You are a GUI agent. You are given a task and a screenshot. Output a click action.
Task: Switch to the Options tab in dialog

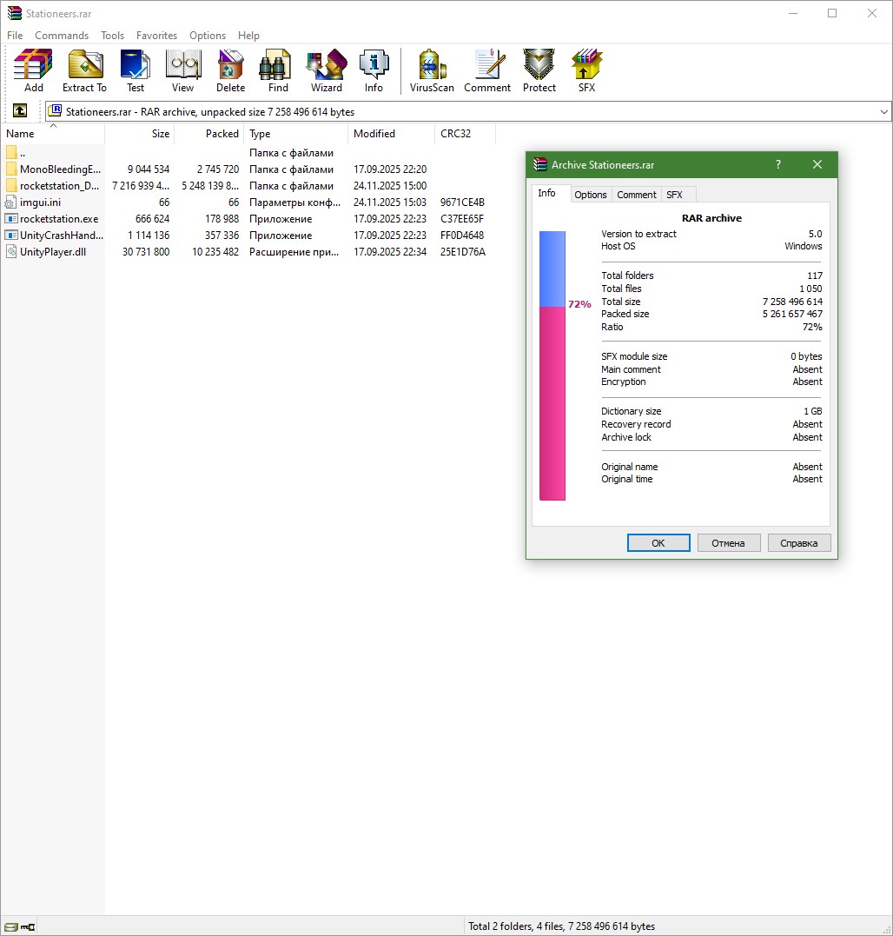[x=591, y=195]
